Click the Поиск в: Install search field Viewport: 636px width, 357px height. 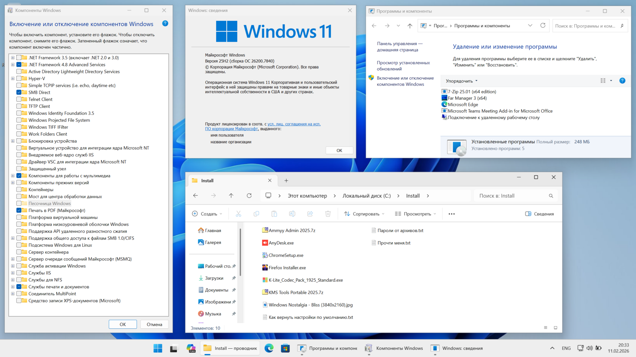512,196
